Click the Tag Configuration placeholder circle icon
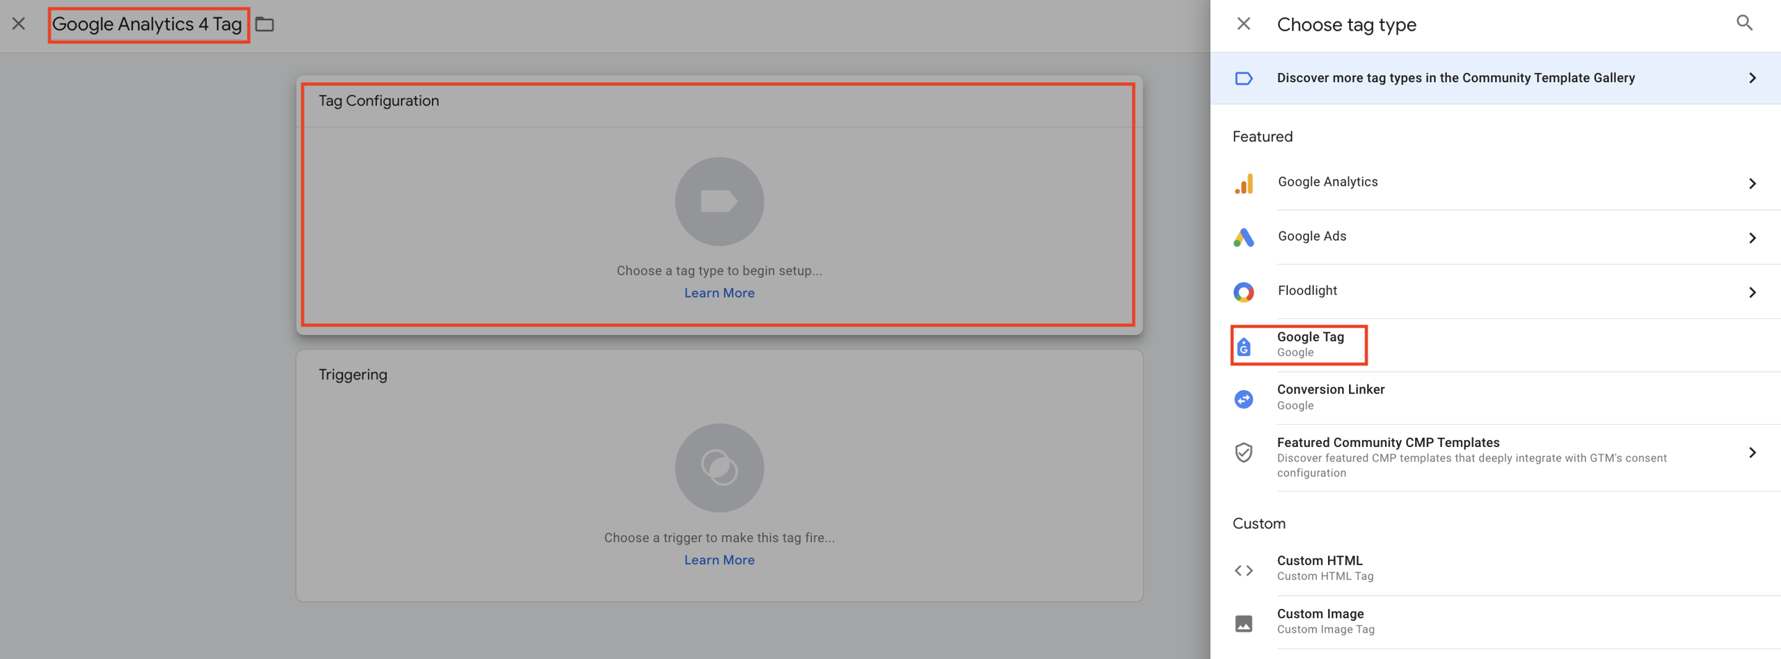 tap(719, 202)
